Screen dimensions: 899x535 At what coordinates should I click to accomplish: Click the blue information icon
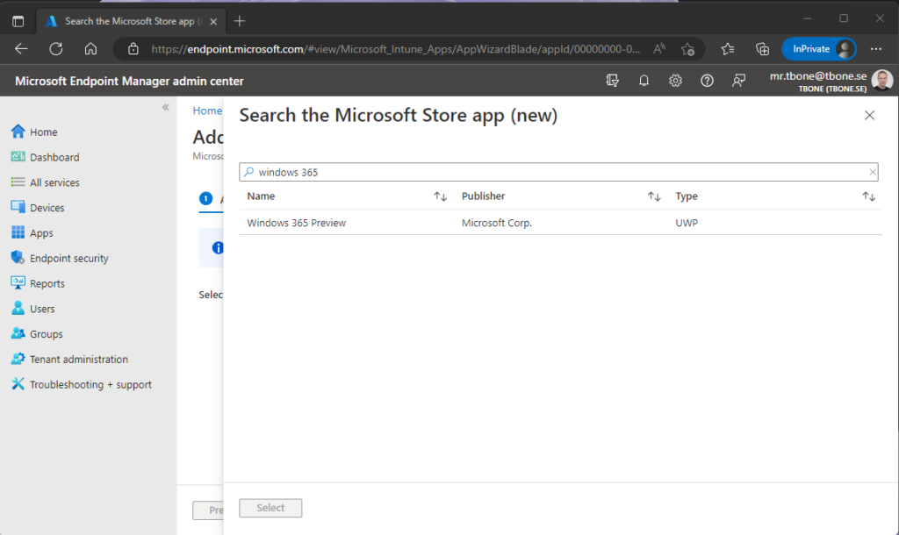pyautogui.click(x=218, y=247)
